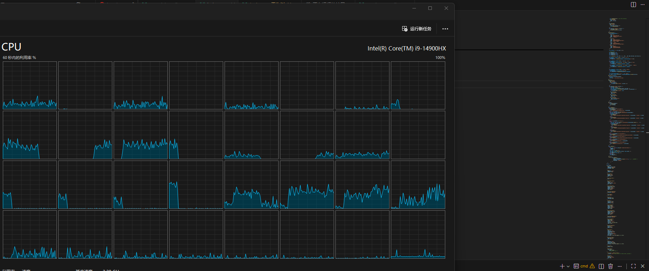The image size is (649, 271).
Task: Split the terminal panel
Action: tap(601, 266)
